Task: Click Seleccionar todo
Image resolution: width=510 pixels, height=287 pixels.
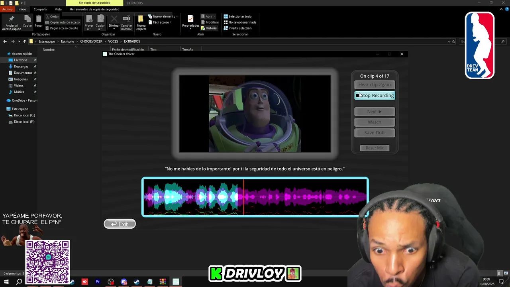Action: click(x=237, y=16)
